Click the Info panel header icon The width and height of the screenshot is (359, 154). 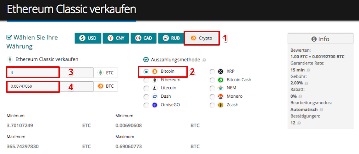314,39
